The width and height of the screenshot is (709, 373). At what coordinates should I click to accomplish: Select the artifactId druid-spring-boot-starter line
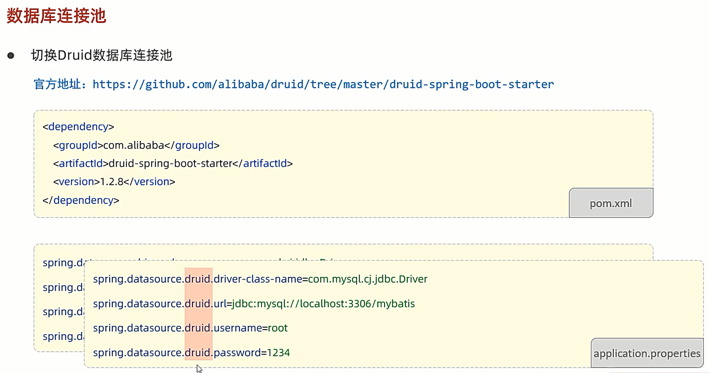pyautogui.click(x=173, y=163)
